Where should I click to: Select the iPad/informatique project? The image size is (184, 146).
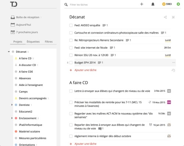[x=31, y=125]
